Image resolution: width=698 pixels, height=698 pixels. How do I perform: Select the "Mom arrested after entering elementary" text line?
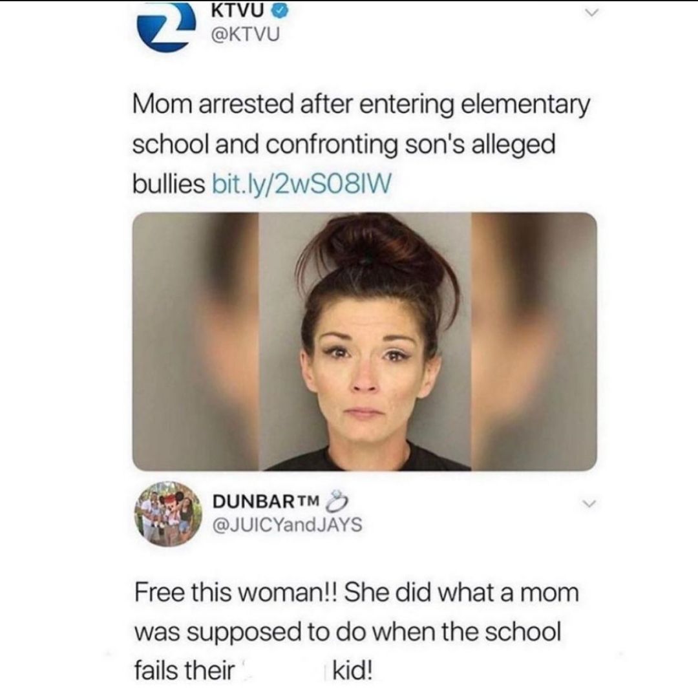point(361,106)
